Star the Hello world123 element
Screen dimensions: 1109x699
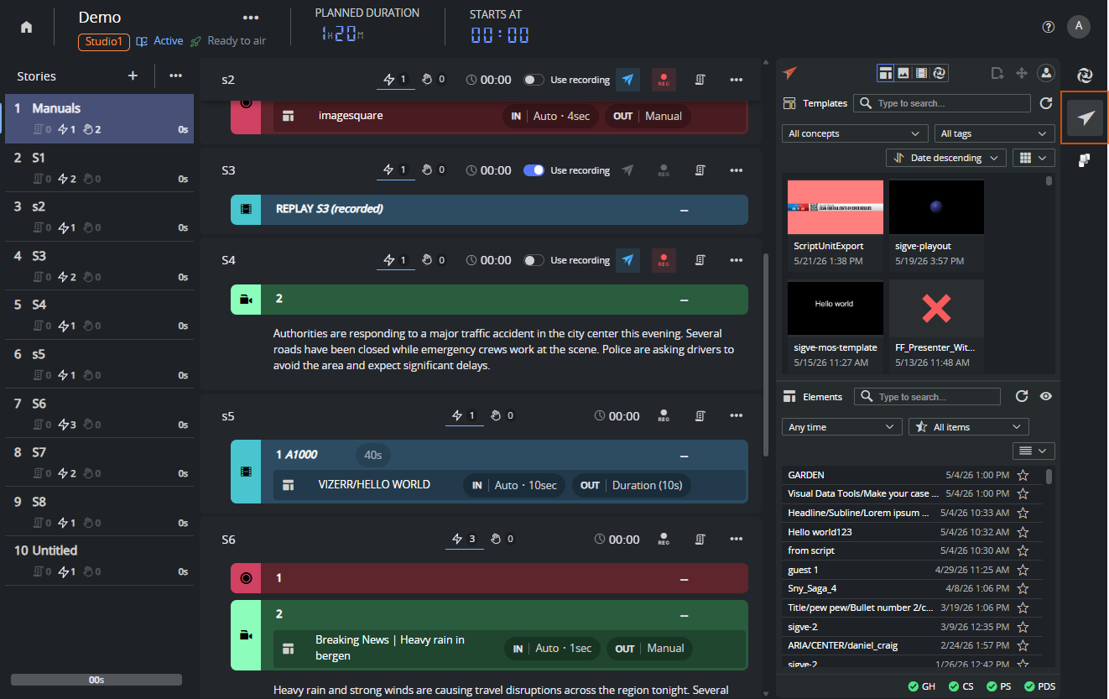(x=1023, y=532)
